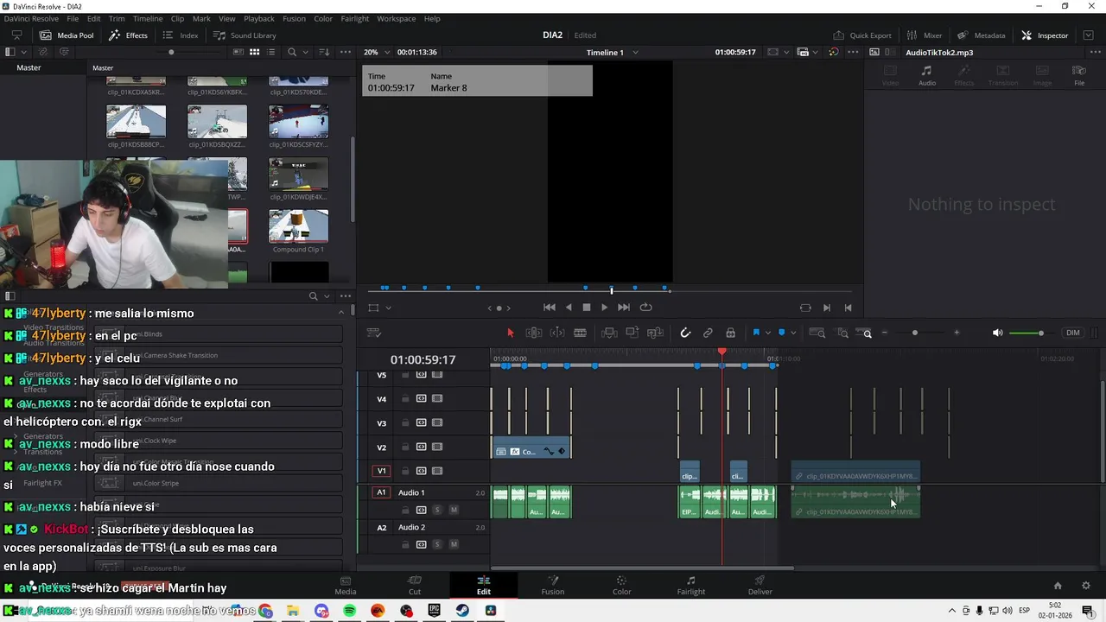Lock the V4 video track
The height and width of the screenshot is (622, 1106).
405,399
